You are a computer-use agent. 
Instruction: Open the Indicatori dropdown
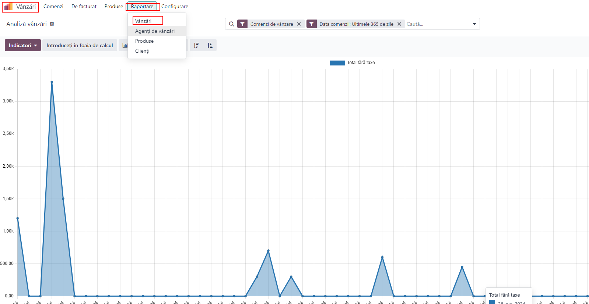pos(22,45)
